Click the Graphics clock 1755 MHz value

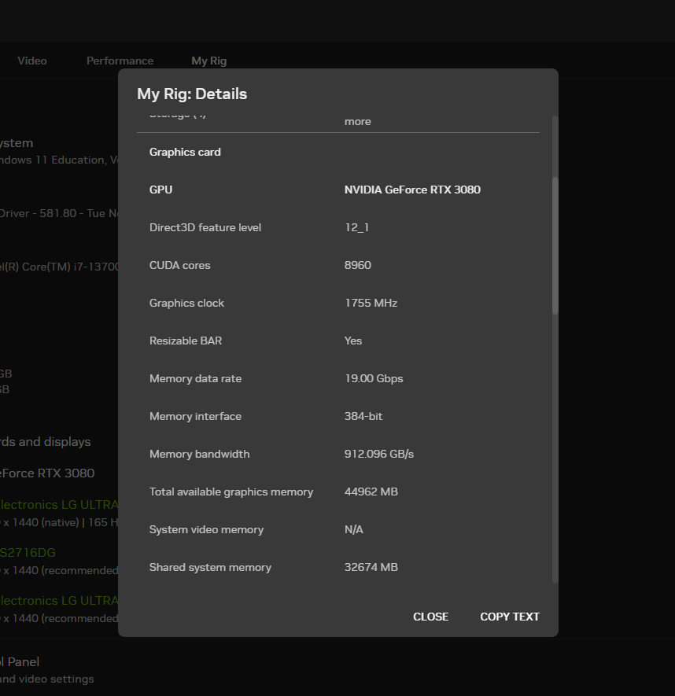tap(371, 303)
